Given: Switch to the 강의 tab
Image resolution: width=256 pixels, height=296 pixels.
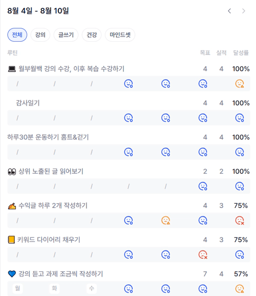Looking at the screenshot, I should [40, 35].
